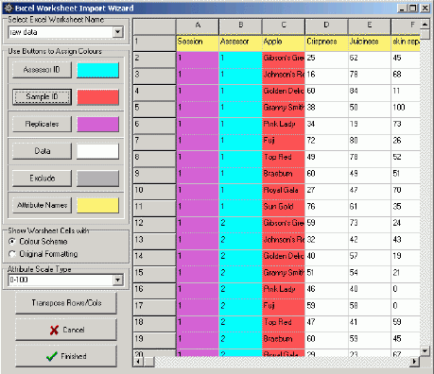The height and width of the screenshot is (374, 434).
Task: Click the scroll-down arrow of the grid
Action: [425, 350]
